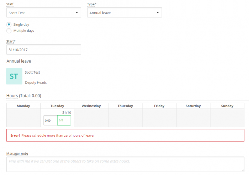The width and height of the screenshot is (249, 175).
Task: Click the Sunday day cell
Action: (227, 118)
